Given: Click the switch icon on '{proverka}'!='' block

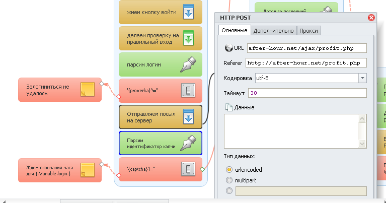Looking at the screenshot, I should (188, 90).
